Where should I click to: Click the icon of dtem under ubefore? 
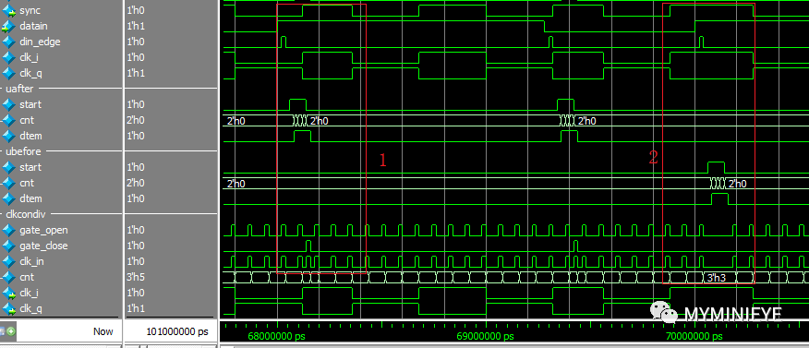tap(8, 199)
